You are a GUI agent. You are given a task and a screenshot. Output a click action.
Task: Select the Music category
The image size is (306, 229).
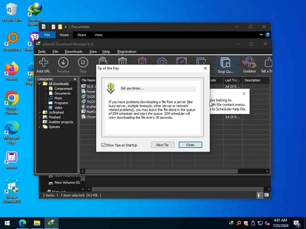tap(58, 98)
